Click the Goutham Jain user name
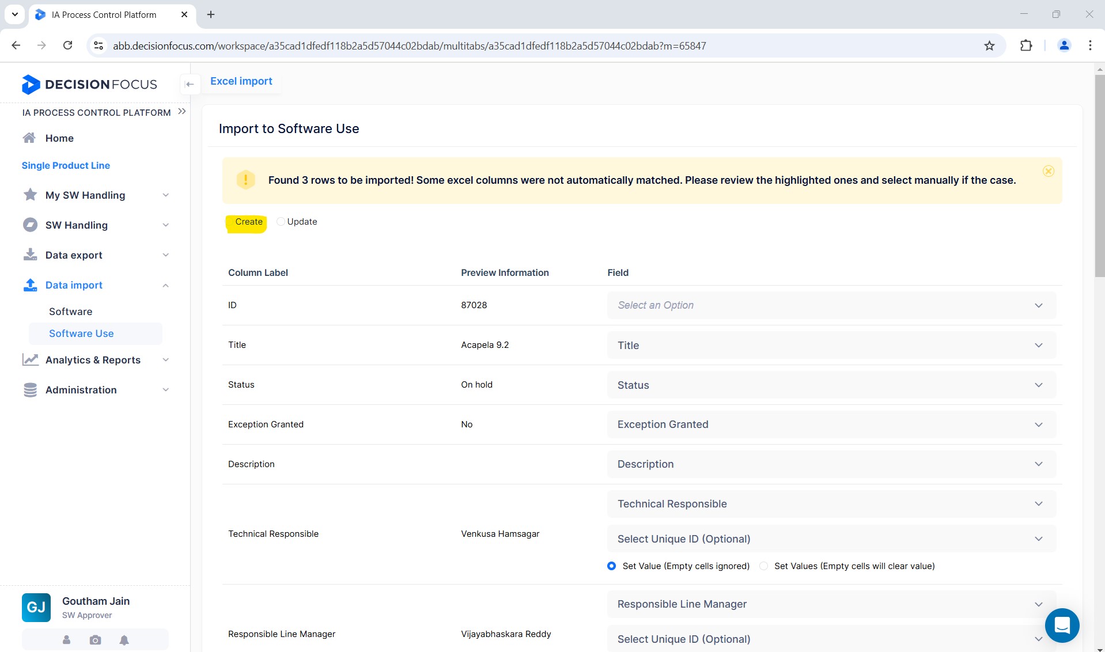The height and width of the screenshot is (652, 1105). point(96,601)
